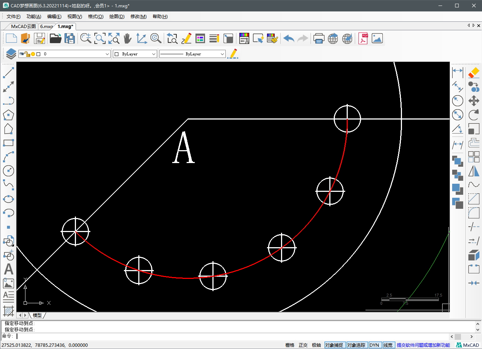
Task: Select the Text tool letter A
Action: [8, 269]
